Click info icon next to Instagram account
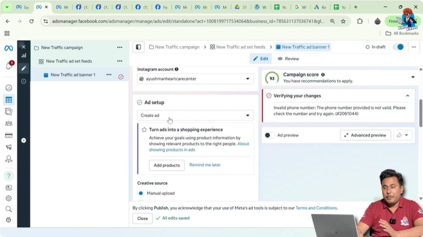Viewport: 423px width, 237px height. pyautogui.click(x=176, y=69)
